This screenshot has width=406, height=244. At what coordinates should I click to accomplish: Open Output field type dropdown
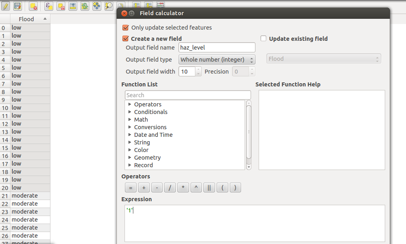pyautogui.click(x=217, y=60)
